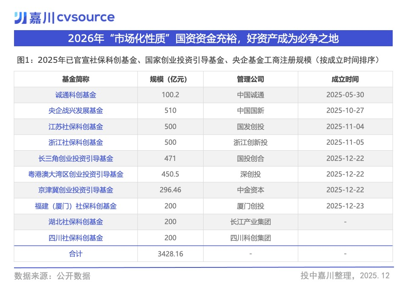This screenshot has width=408, height=284.
Task: Click the 浙江社保科创基金 fund name
Action: click(76, 143)
